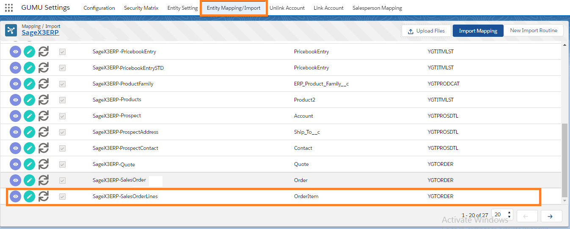This screenshot has height=229, width=570.
Task: Select the ERP_Product_Family__c entity cell
Action: [x=321, y=84]
